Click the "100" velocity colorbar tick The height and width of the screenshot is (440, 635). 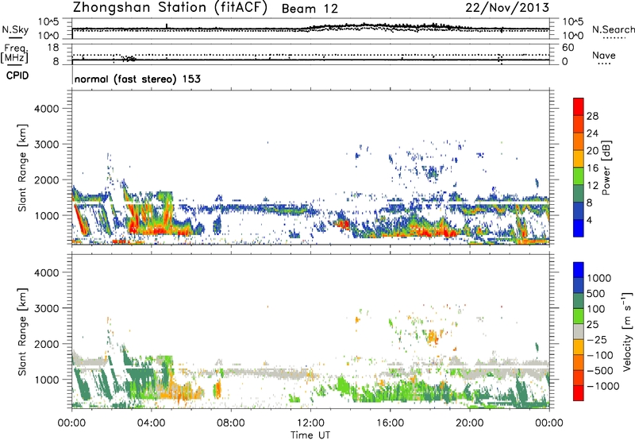tap(596, 309)
